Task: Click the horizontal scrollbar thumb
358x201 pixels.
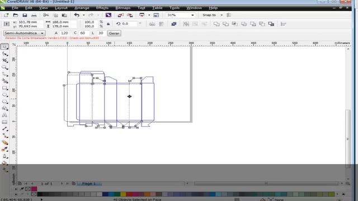Action: click(x=266, y=184)
